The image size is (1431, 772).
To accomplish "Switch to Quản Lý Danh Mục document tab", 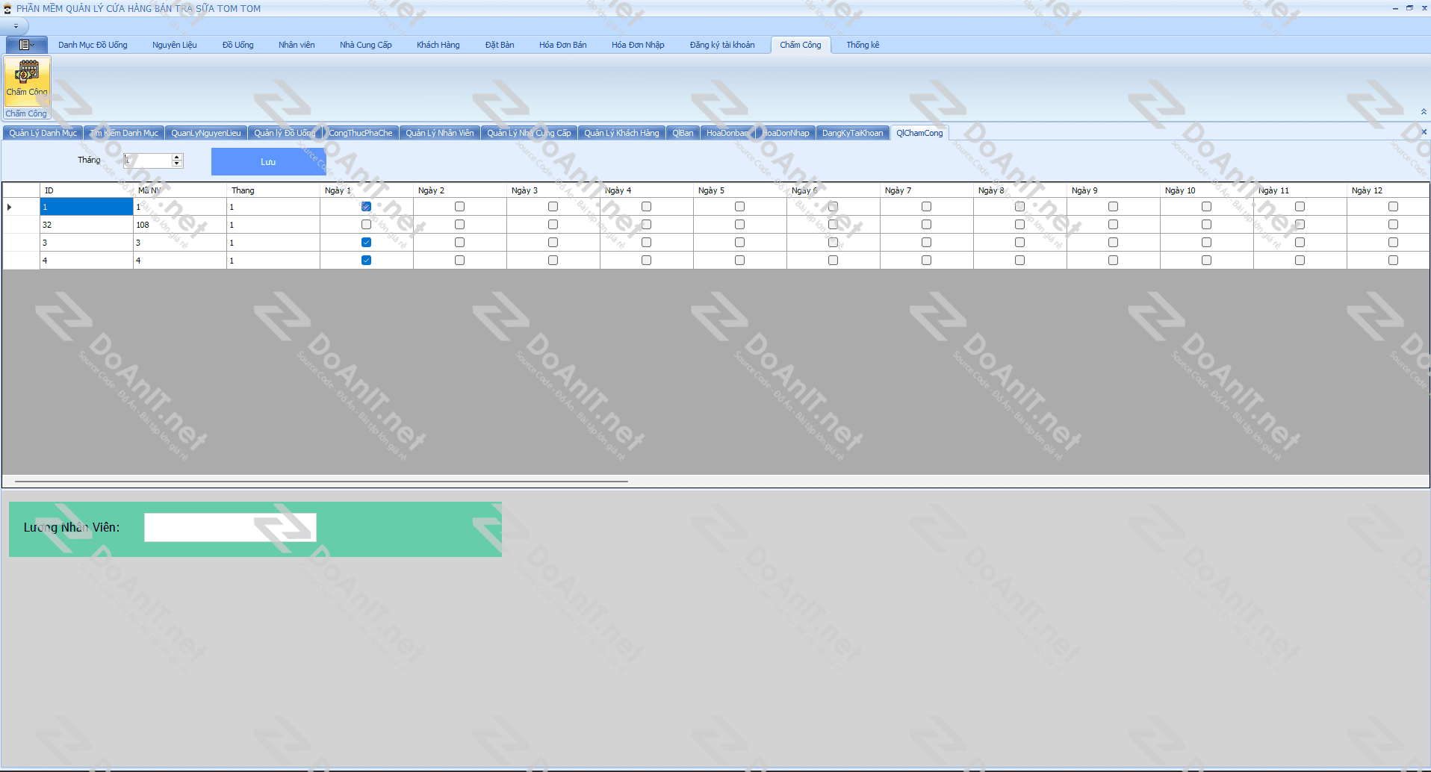I will [43, 133].
